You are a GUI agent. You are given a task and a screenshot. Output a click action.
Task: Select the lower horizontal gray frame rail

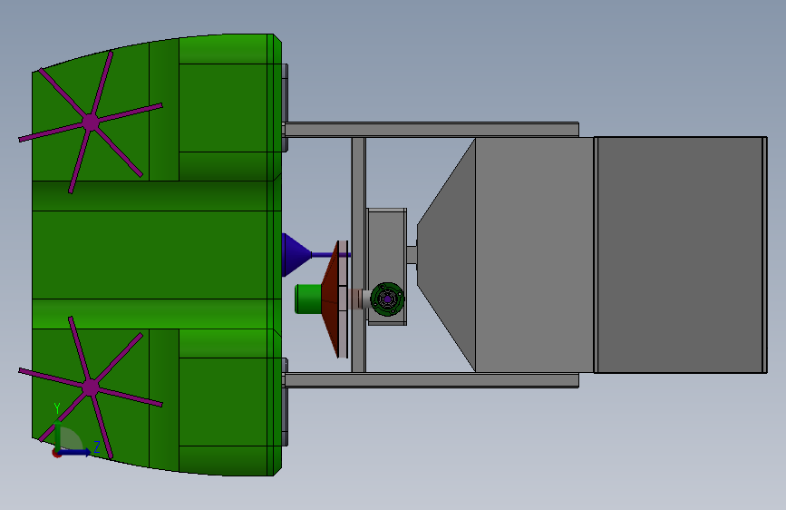tap(432, 380)
